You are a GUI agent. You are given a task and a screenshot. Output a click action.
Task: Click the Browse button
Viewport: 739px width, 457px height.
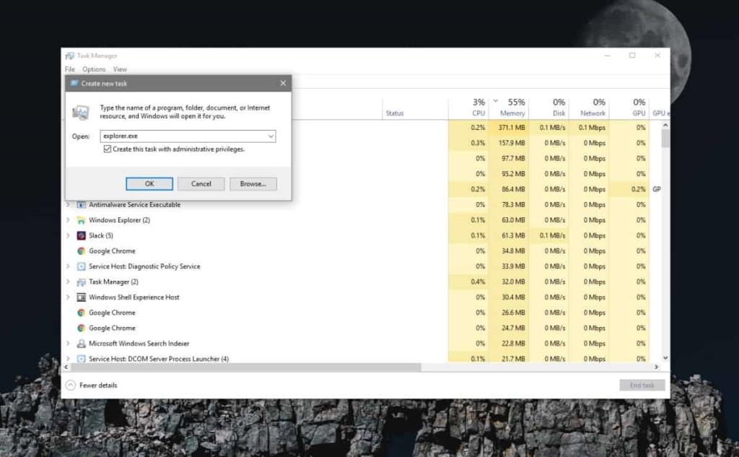coord(253,183)
